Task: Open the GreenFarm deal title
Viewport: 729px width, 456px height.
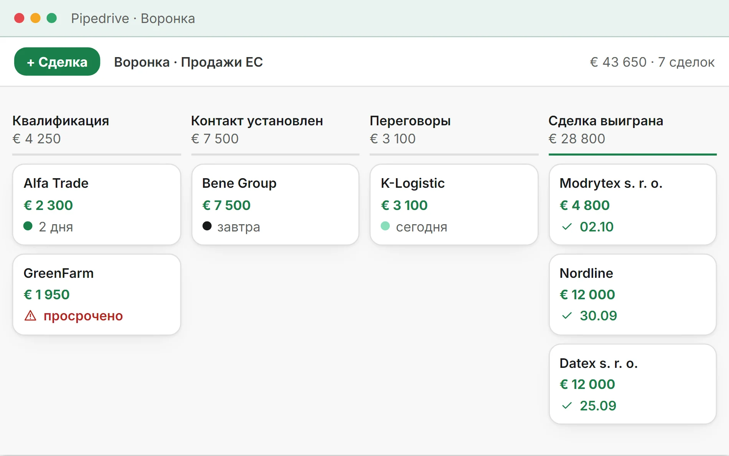Action: pyautogui.click(x=59, y=273)
